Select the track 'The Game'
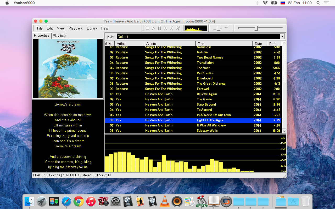This screenshot has width=335, height=209. (x=193, y=99)
